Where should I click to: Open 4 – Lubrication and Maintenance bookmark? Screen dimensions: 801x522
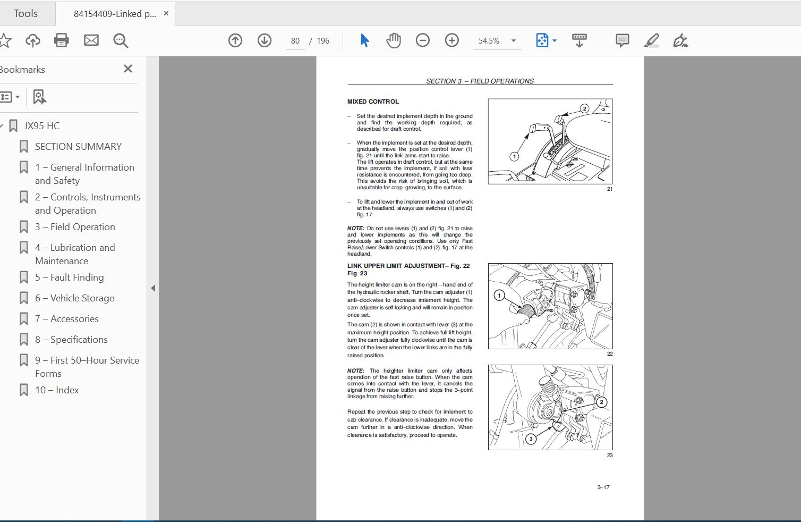click(x=75, y=254)
